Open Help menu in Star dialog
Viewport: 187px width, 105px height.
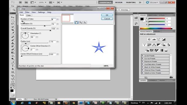pos(49,12)
